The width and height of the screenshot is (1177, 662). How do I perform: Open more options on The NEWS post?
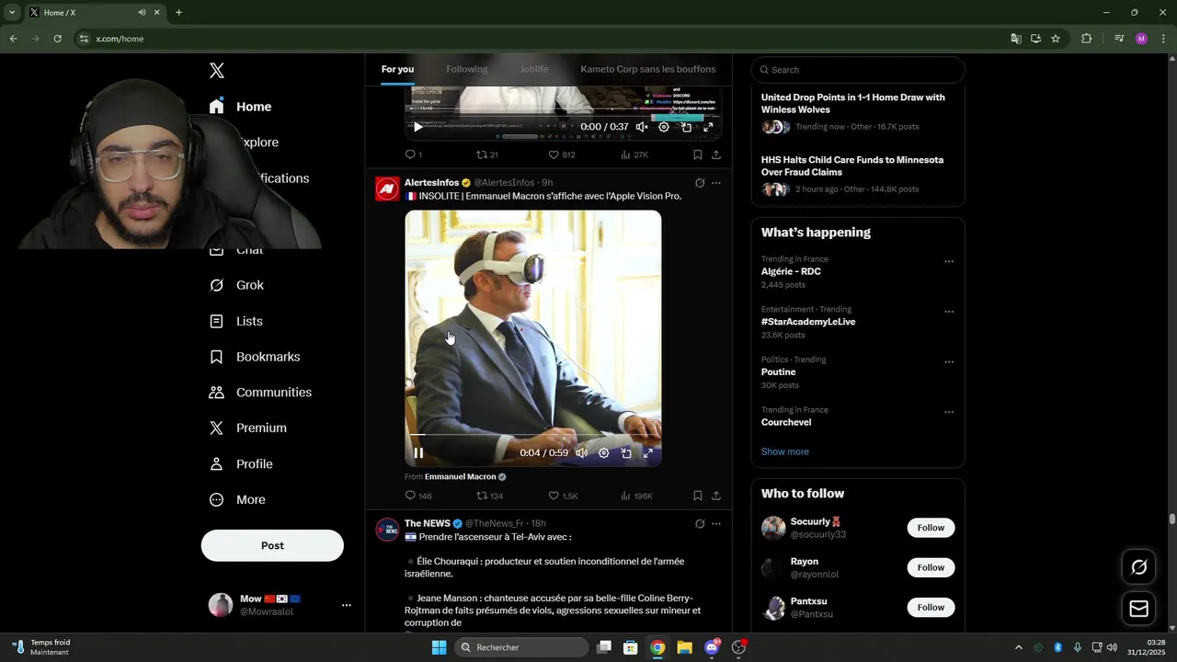pos(716,524)
